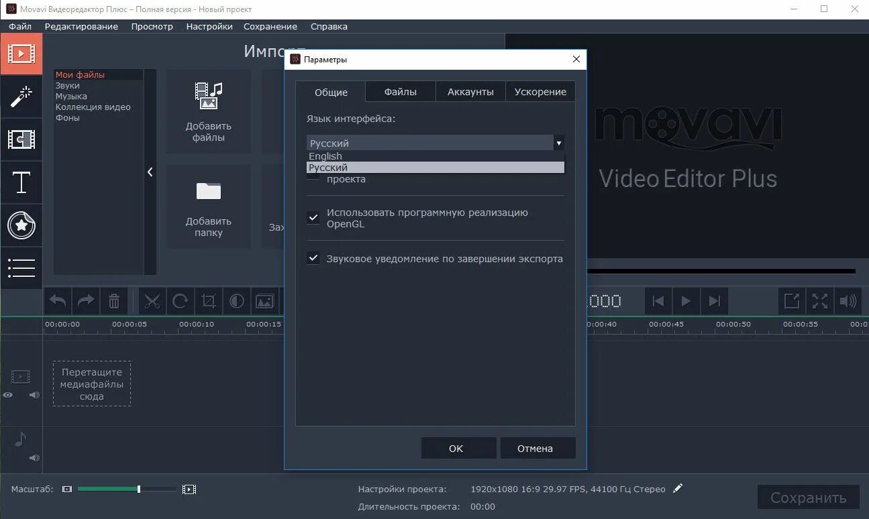Open the Справка menu

pos(329,26)
